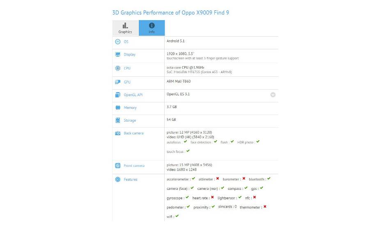Click the GPU card icon

coord(118,82)
